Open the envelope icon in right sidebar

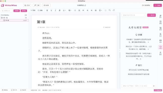coord(160,41)
